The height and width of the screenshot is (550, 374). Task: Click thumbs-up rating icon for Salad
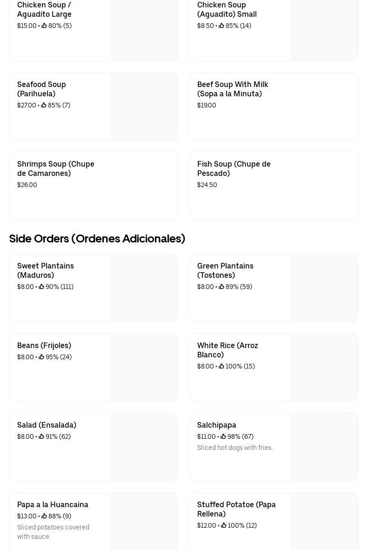(41, 436)
